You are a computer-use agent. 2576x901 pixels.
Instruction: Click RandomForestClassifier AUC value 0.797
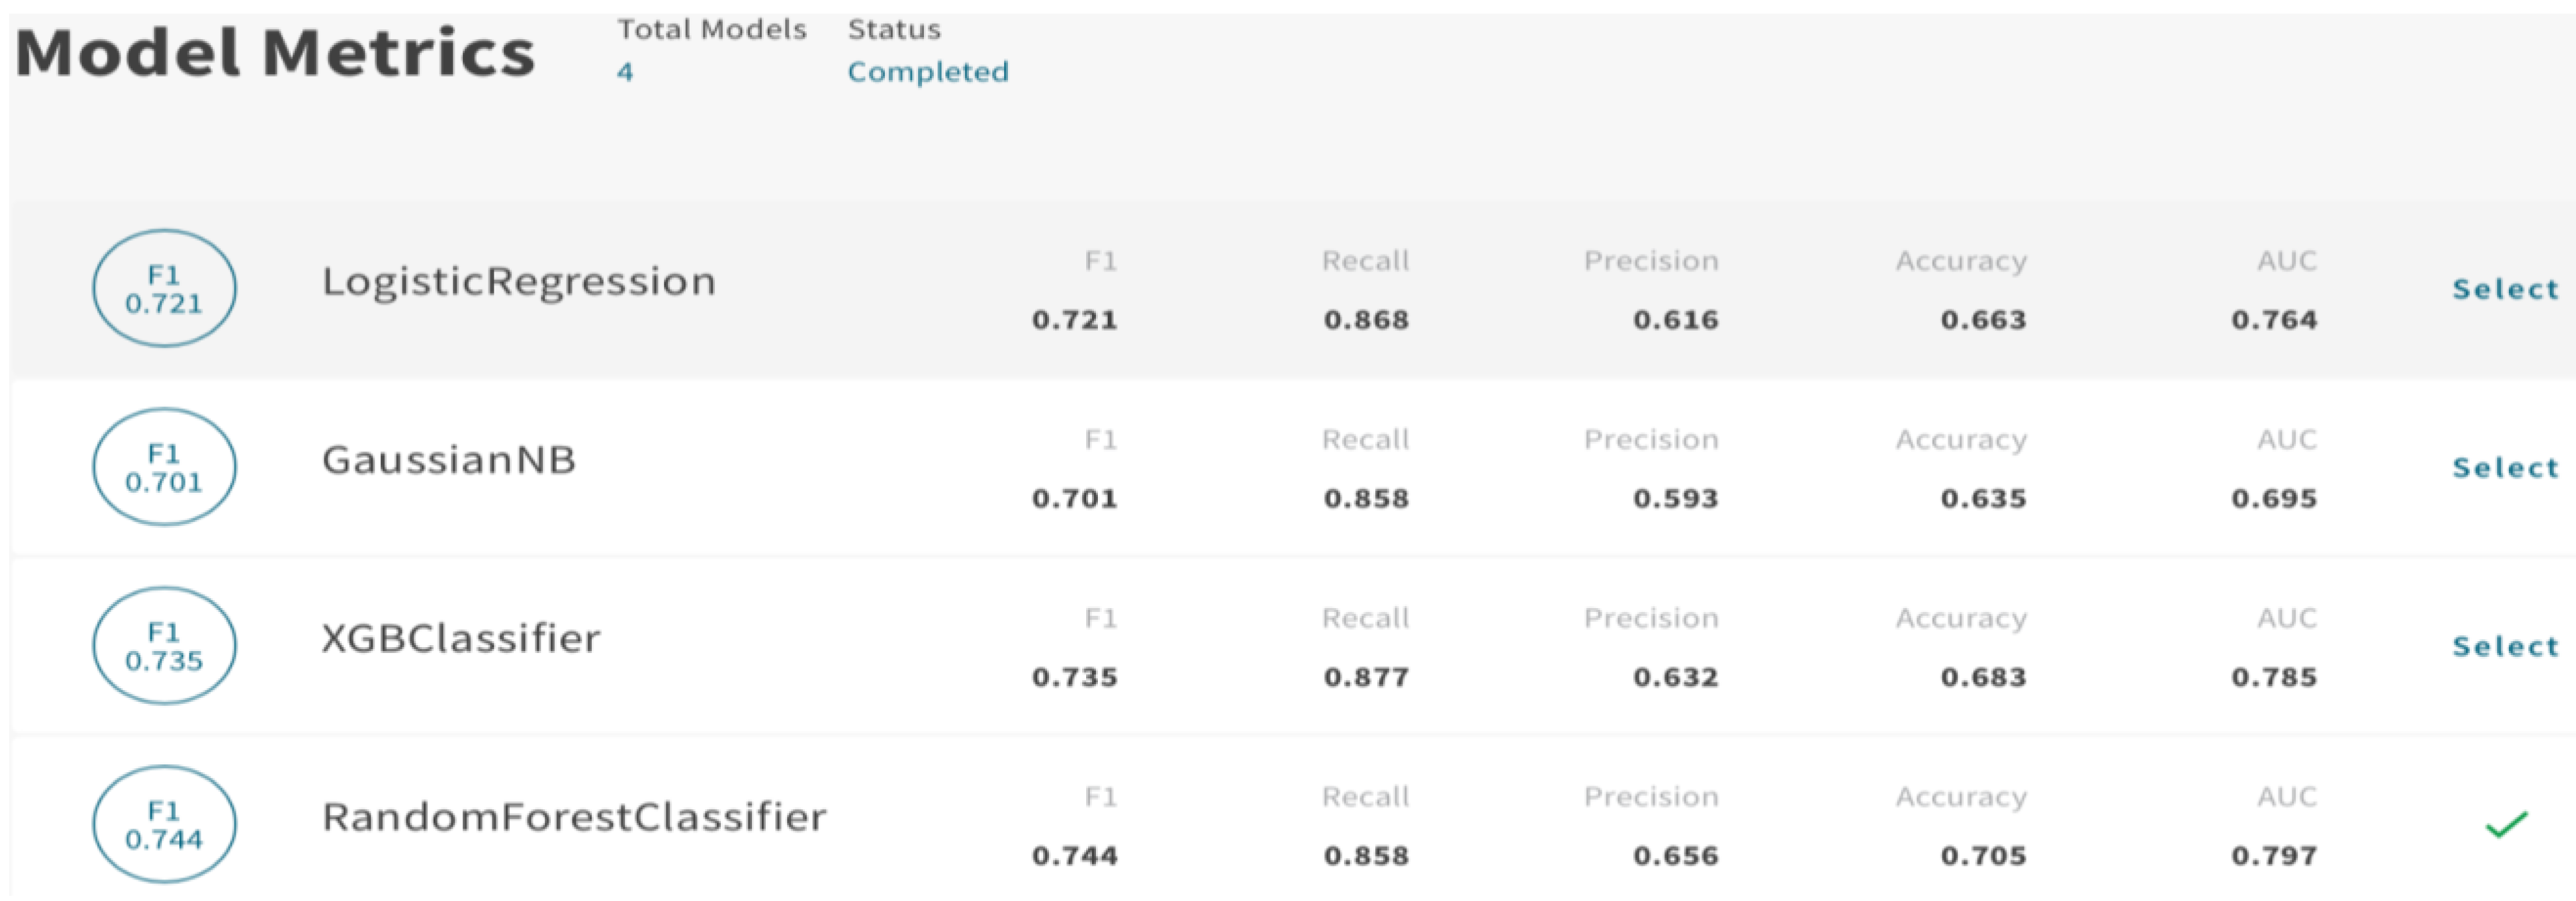[2273, 856]
